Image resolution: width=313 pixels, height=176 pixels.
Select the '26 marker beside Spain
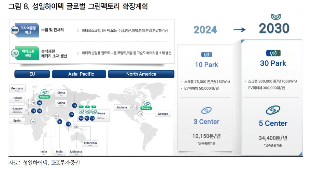(33, 121)
